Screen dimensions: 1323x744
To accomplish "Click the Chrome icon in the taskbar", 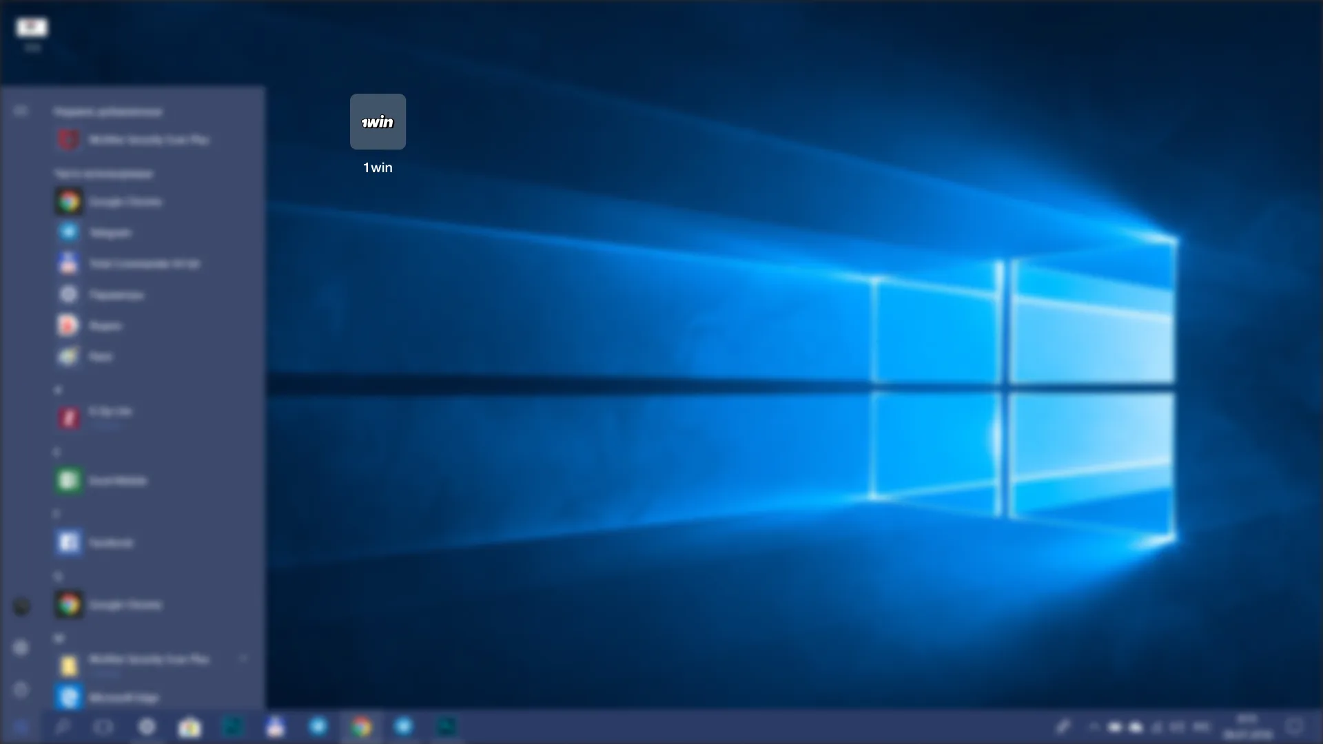I will [x=360, y=727].
